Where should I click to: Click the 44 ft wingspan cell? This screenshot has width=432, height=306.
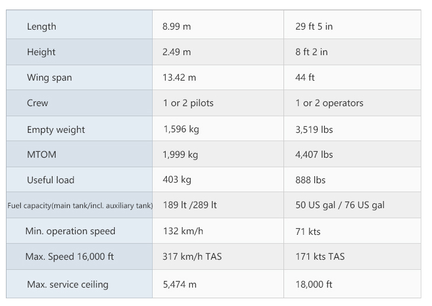tap(305, 78)
